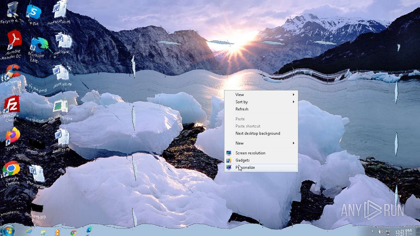Click the volume icon in system tray
The width and height of the screenshot is (420, 236).
pyautogui.click(x=381, y=232)
